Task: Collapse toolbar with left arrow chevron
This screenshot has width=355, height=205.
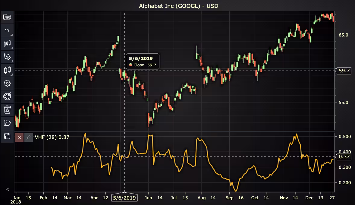Action: pos(8,189)
